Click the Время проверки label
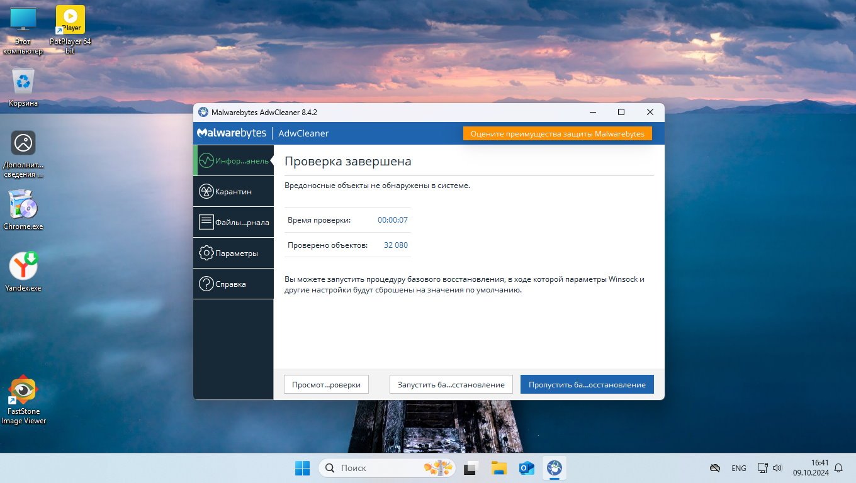 pyautogui.click(x=319, y=220)
